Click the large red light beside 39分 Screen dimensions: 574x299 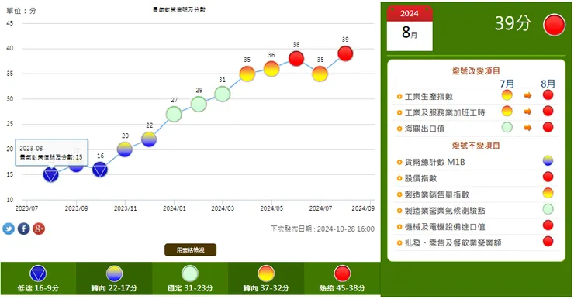[x=555, y=25]
